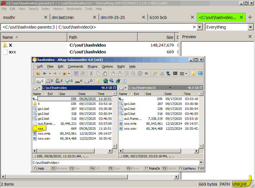Click the F9 UsrMenu button
Viewport: 255px width, 188px height.
click(187, 168)
